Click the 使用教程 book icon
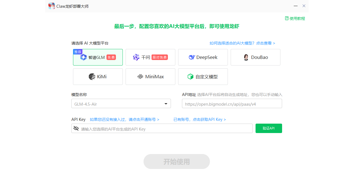354x177 pixels. coord(287,18)
